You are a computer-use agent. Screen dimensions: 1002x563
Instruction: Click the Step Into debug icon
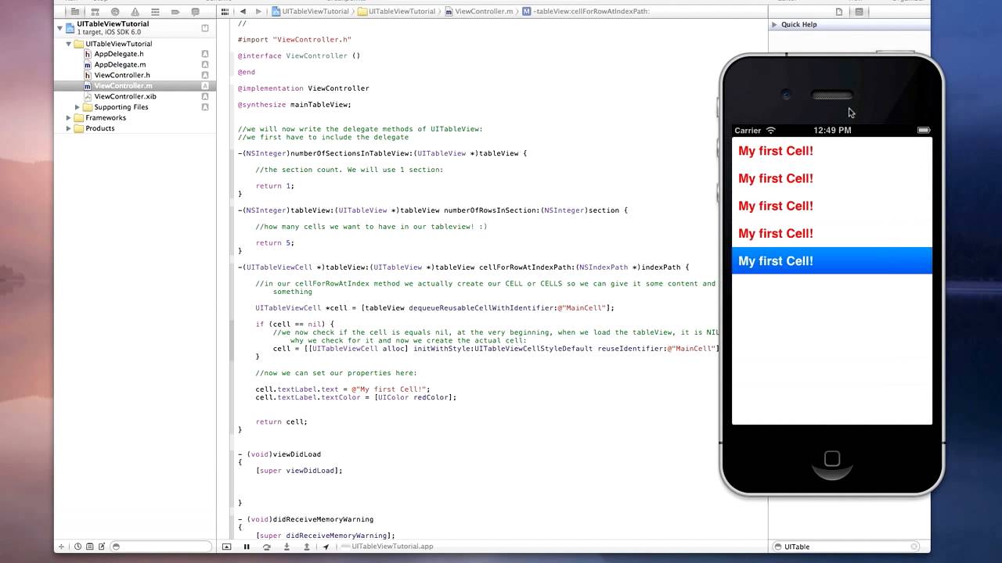pos(287,547)
